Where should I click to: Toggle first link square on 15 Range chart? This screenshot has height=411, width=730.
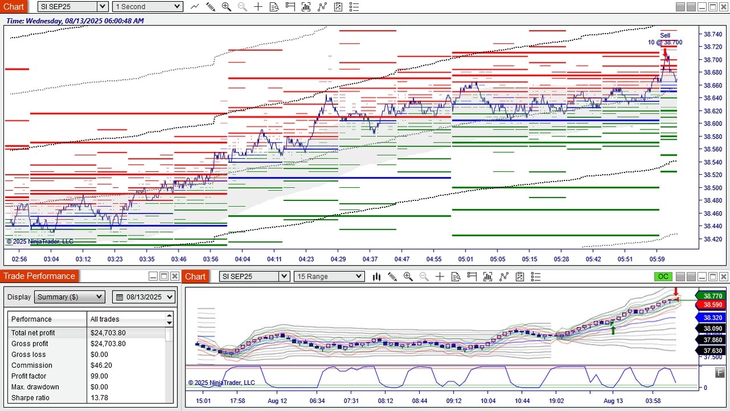680,276
